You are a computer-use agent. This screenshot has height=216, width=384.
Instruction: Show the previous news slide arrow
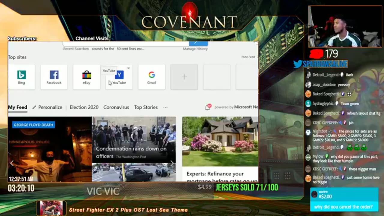12,163
